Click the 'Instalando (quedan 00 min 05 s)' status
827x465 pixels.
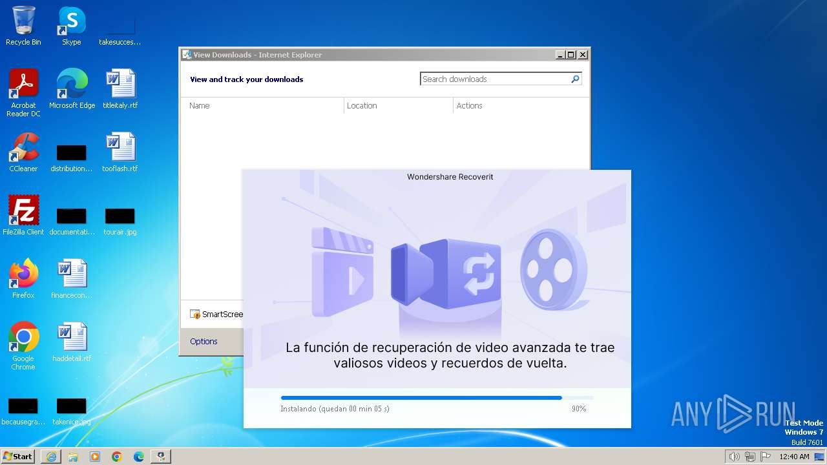tap(335, 409)
